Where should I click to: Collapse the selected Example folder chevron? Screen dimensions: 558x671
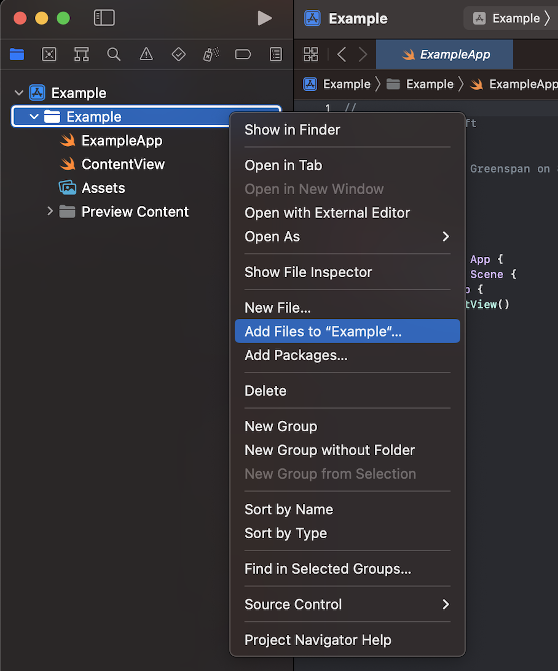tap(34, 116)
